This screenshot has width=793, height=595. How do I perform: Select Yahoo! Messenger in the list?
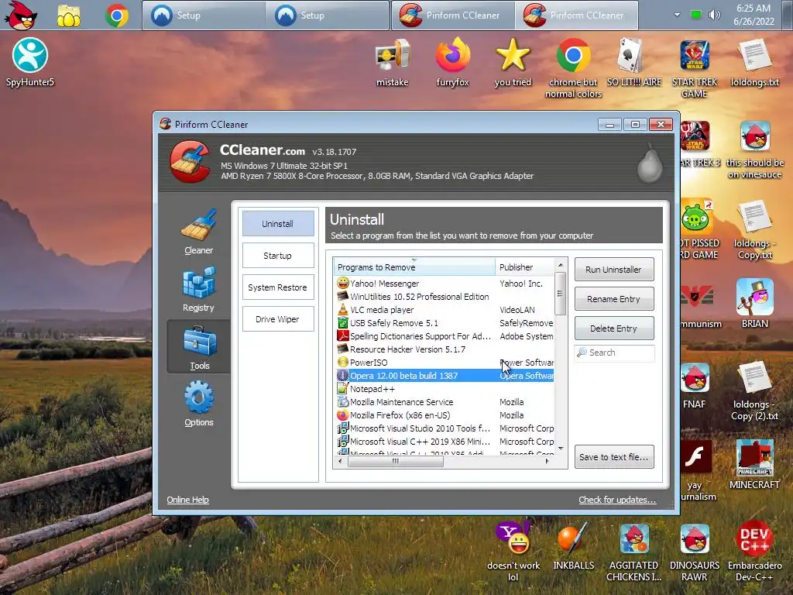444,284
